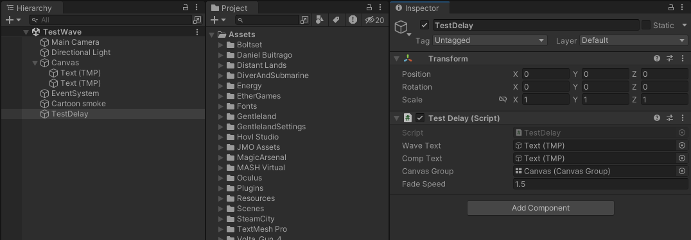Open the Layer dropdown
Screen dimensions: 691x240
click(634, 40)
